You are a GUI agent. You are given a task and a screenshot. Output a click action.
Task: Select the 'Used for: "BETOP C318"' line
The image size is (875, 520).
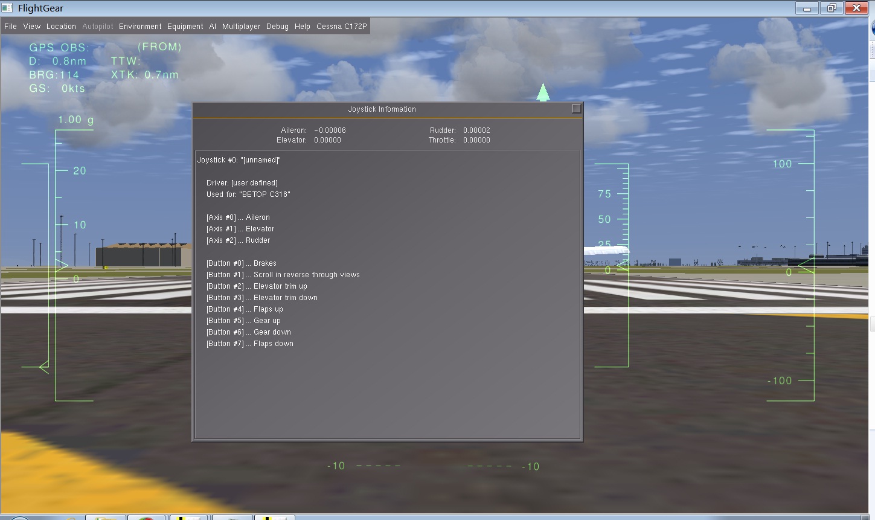(248, 194)
